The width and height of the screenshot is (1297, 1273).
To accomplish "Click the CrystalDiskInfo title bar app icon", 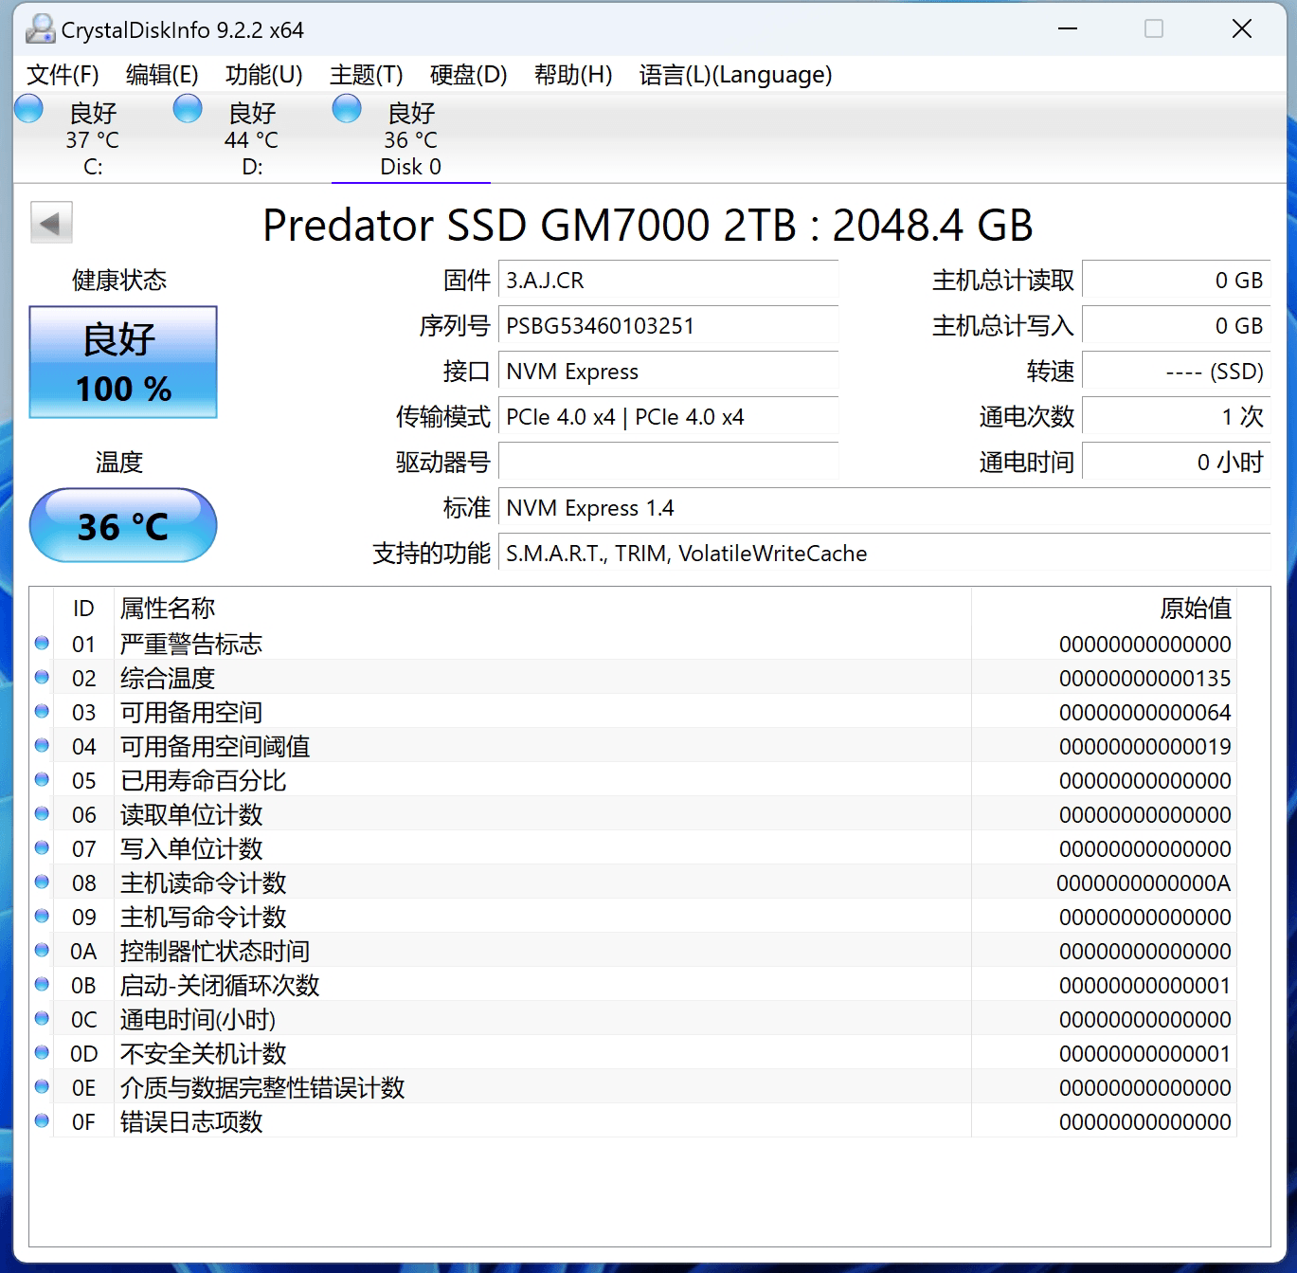I will pyautogui.click(x=40, y=29).
